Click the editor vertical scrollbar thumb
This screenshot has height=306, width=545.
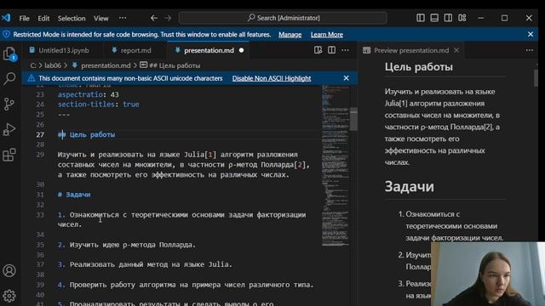tap(354, 119)
